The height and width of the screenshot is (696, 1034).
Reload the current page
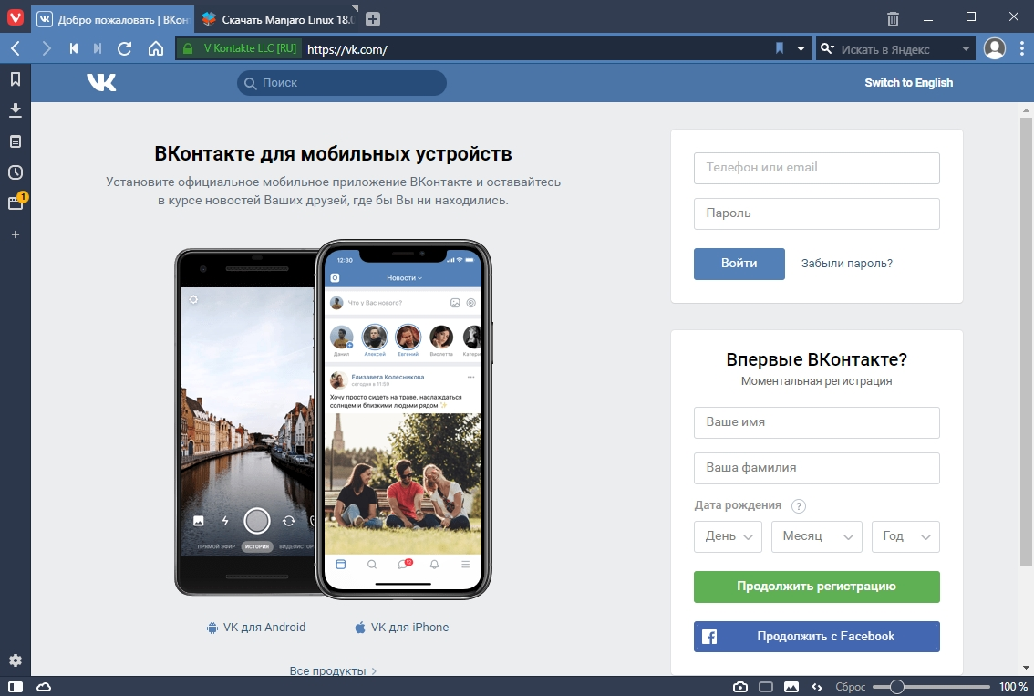(x=124, y=48)
